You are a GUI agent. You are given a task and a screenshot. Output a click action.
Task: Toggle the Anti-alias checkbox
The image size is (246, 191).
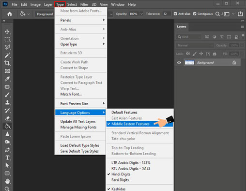click(x=175, y=14)
